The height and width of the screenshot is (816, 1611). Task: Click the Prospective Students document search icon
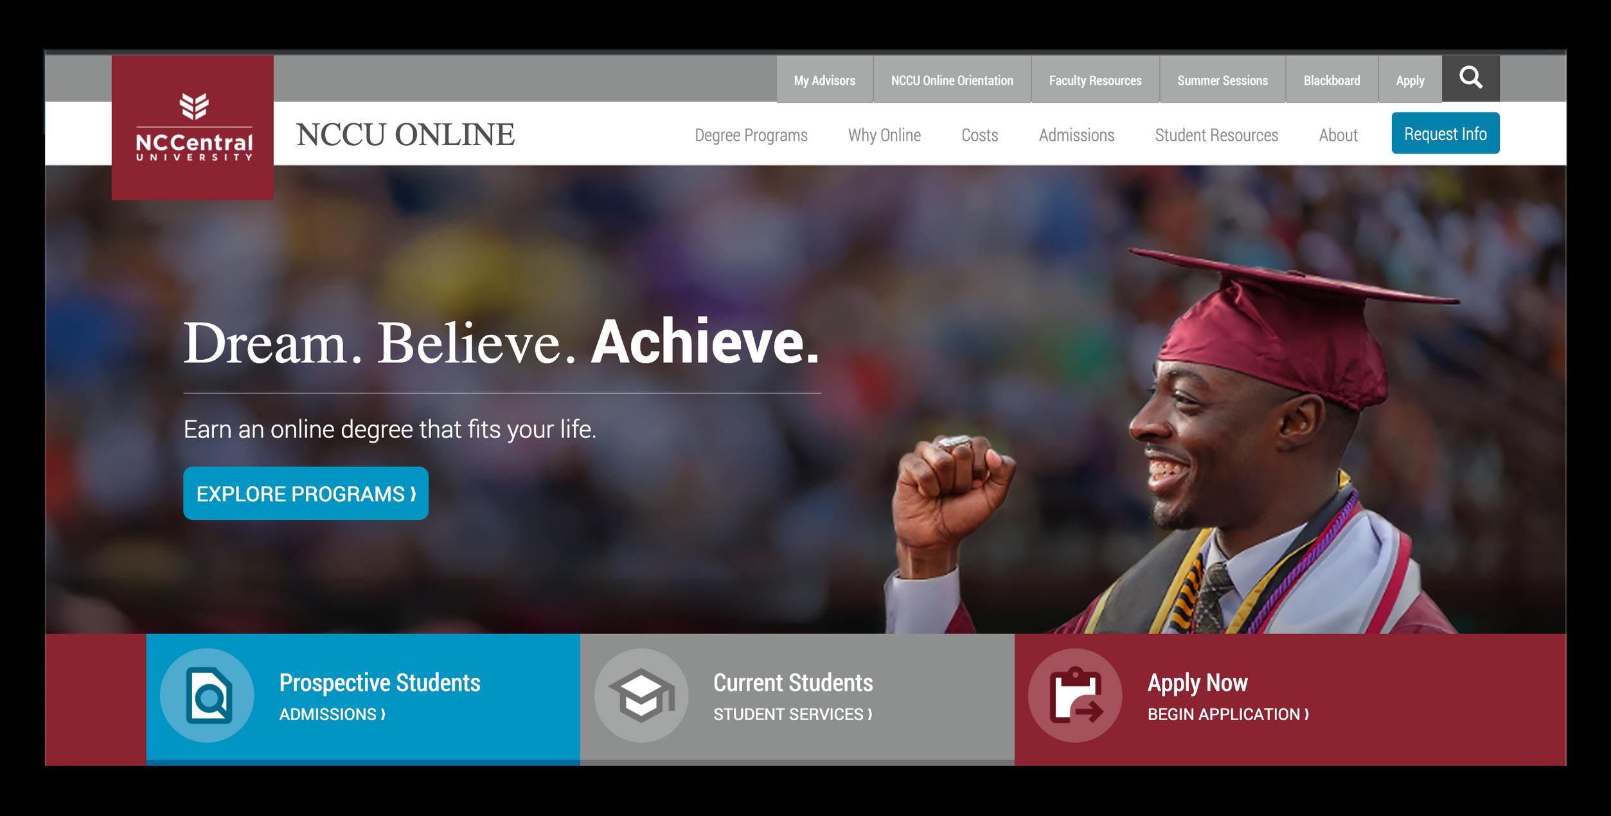tap(207, 695)
